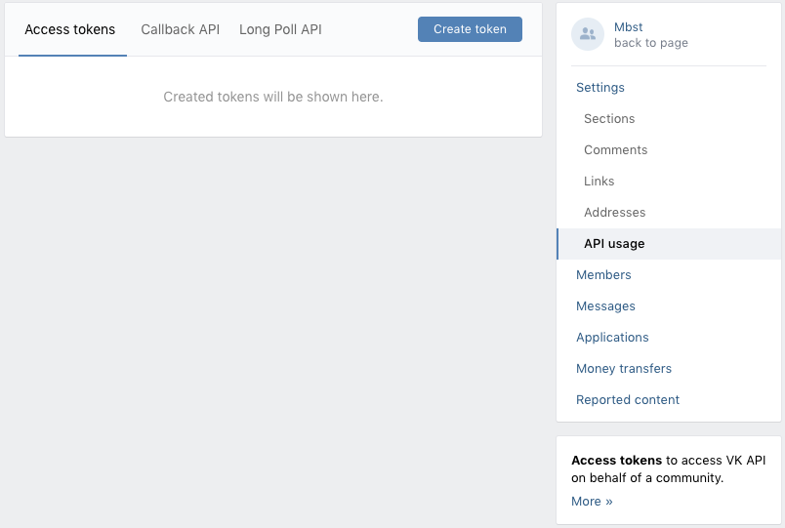Click the 'Created tokens will be shown here' placeholder
785x528 pixels.
pyautogui.click(x=273, y=97)
